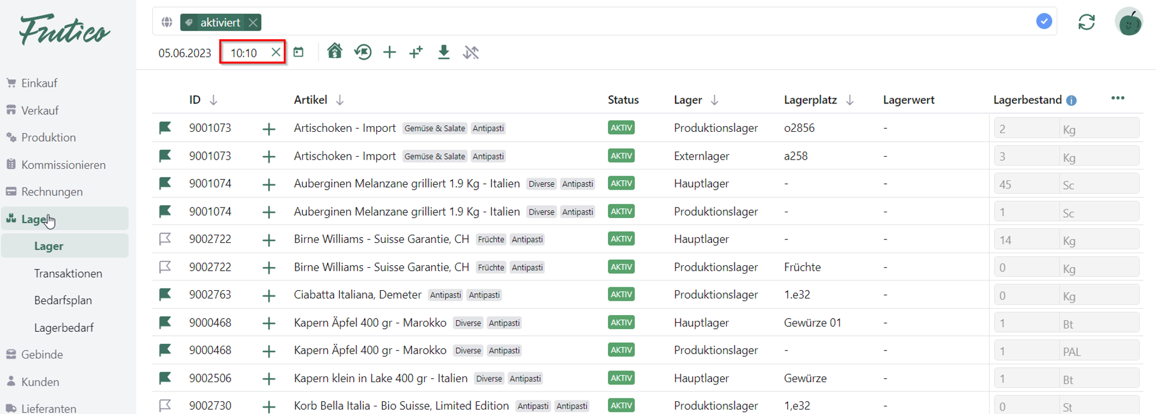Click the refresh icon at top right
Screen dimensions: 1156x414
pos(1086,23)
